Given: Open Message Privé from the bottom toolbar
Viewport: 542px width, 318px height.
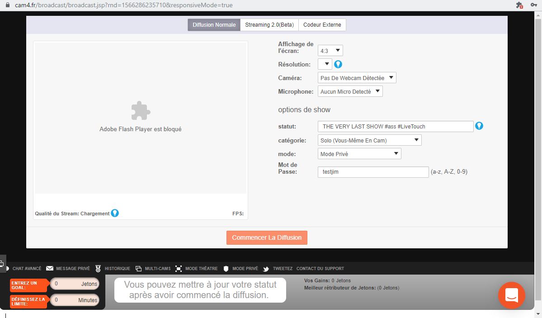Looking at the screenshot, I should [68, 269].
